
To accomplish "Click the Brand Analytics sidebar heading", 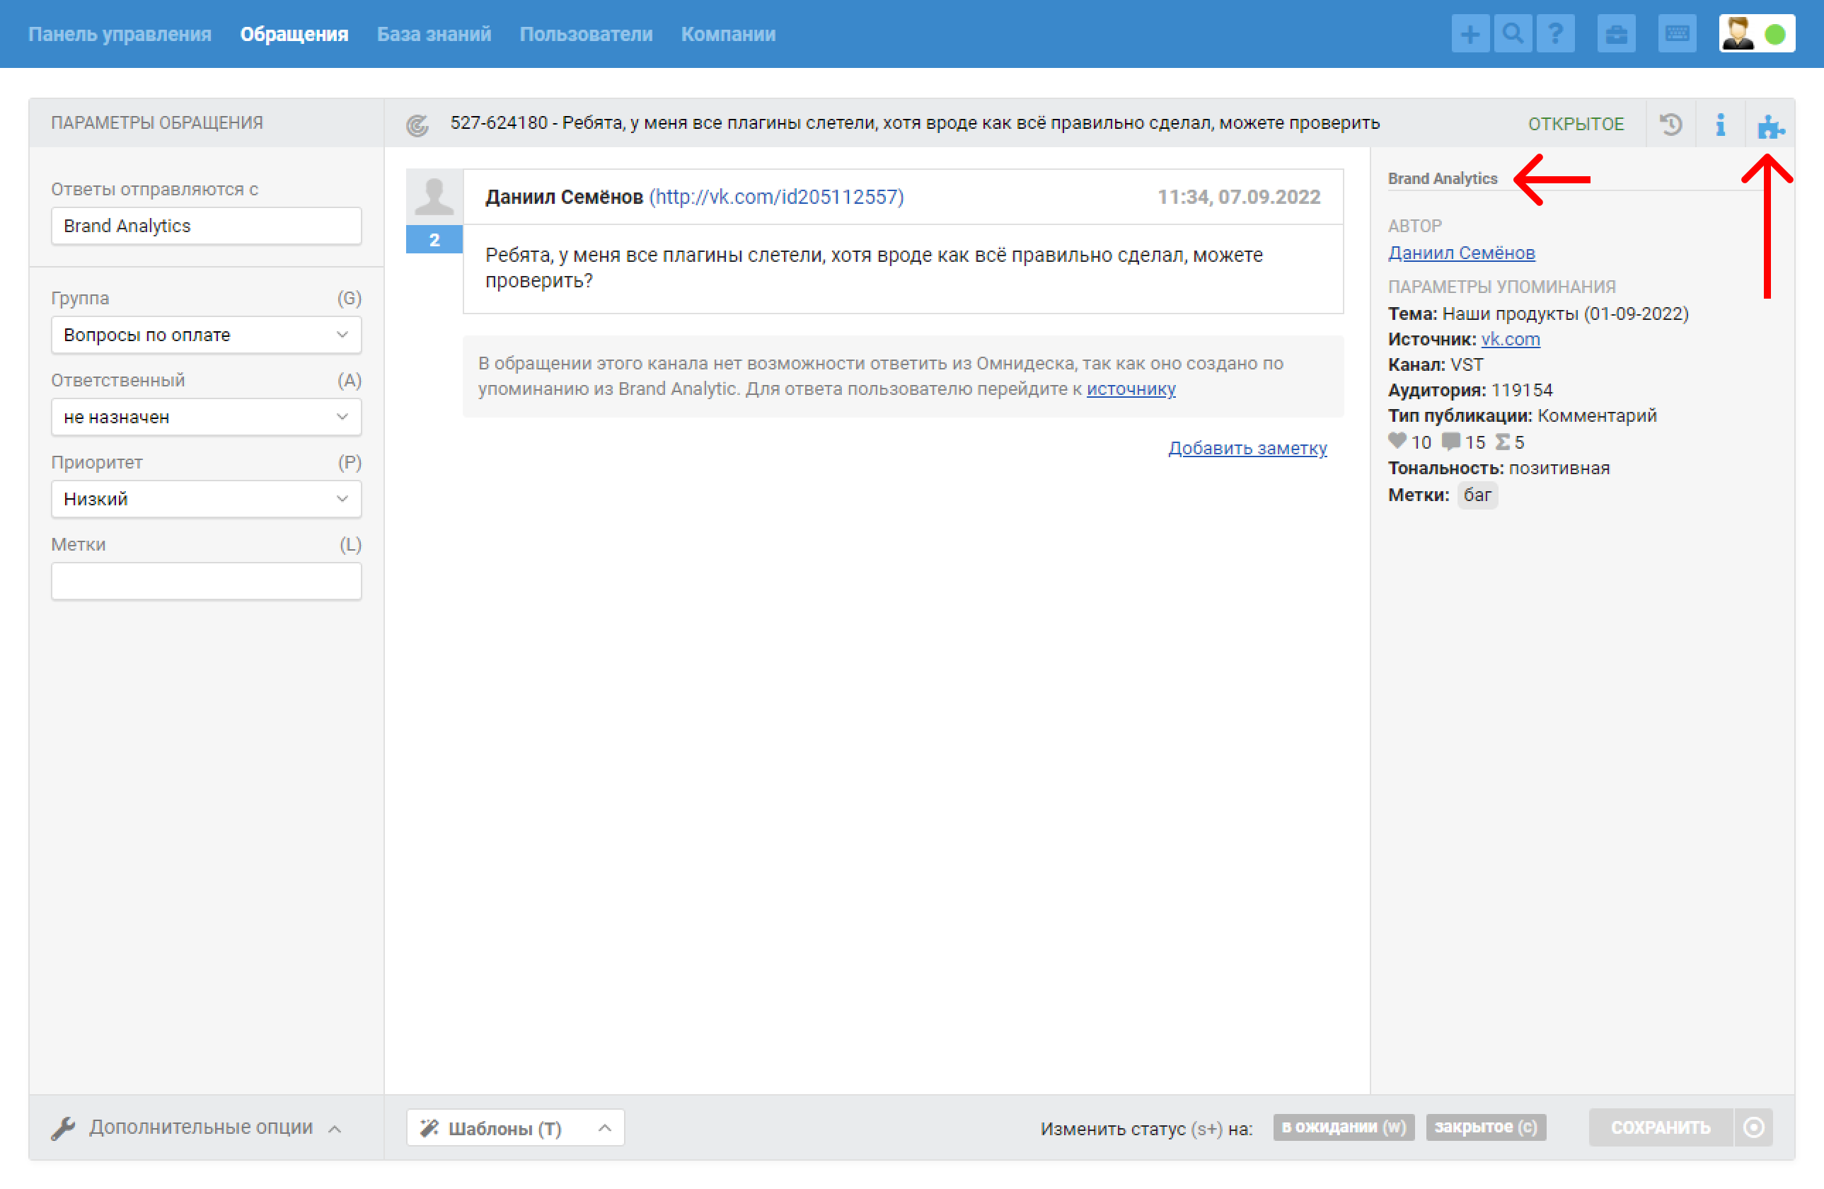I will pos(1443,178).
